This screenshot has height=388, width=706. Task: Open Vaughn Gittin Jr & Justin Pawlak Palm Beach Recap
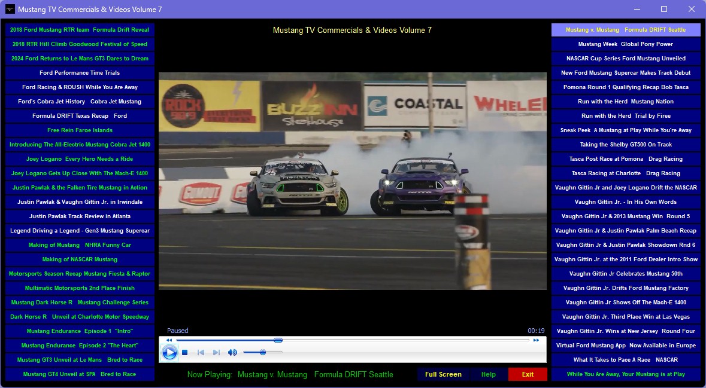click(626, 231)
